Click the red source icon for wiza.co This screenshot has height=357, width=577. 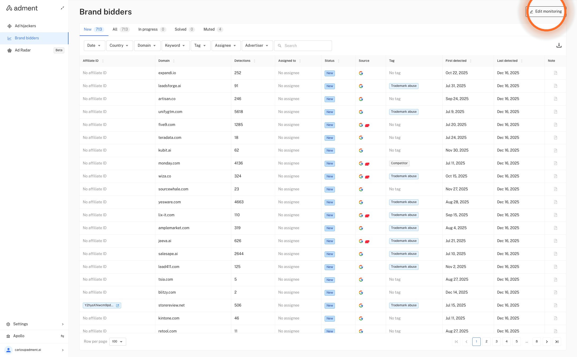[367, 177]
